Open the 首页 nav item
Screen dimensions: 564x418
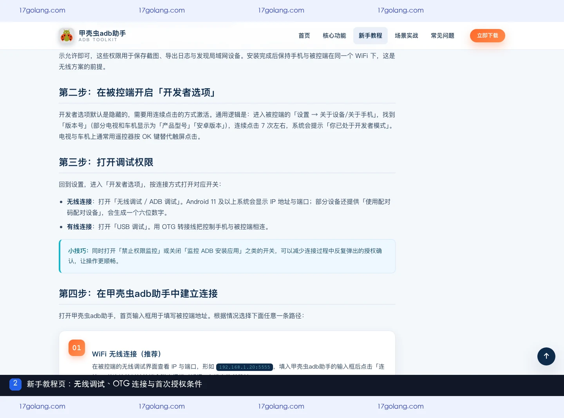304,36
